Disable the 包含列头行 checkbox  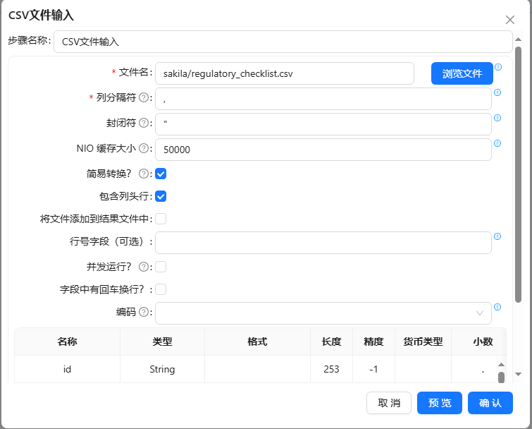(161, 197)
